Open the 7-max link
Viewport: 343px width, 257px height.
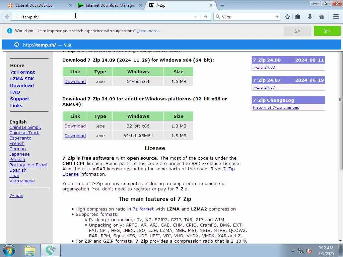pos(16,195)
